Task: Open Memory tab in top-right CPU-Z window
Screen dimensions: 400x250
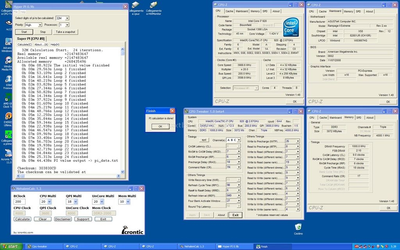Action: [x=348, y=11]
